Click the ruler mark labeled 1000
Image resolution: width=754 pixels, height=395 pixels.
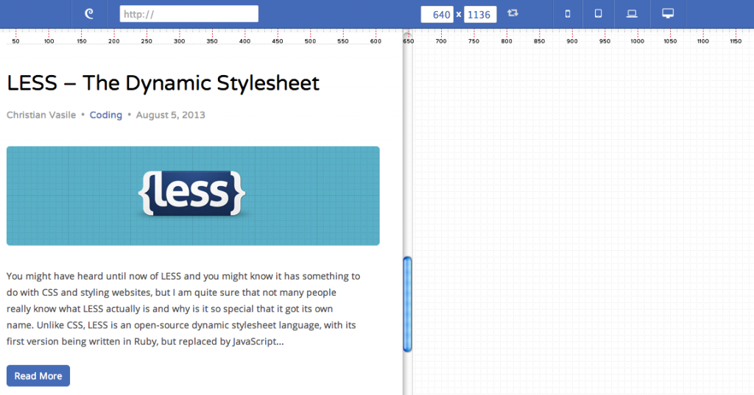coord(638,41)
